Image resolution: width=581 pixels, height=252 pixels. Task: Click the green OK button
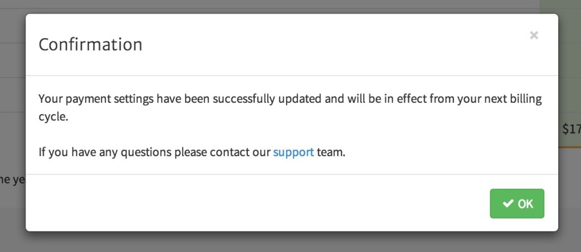pos(517,204)
